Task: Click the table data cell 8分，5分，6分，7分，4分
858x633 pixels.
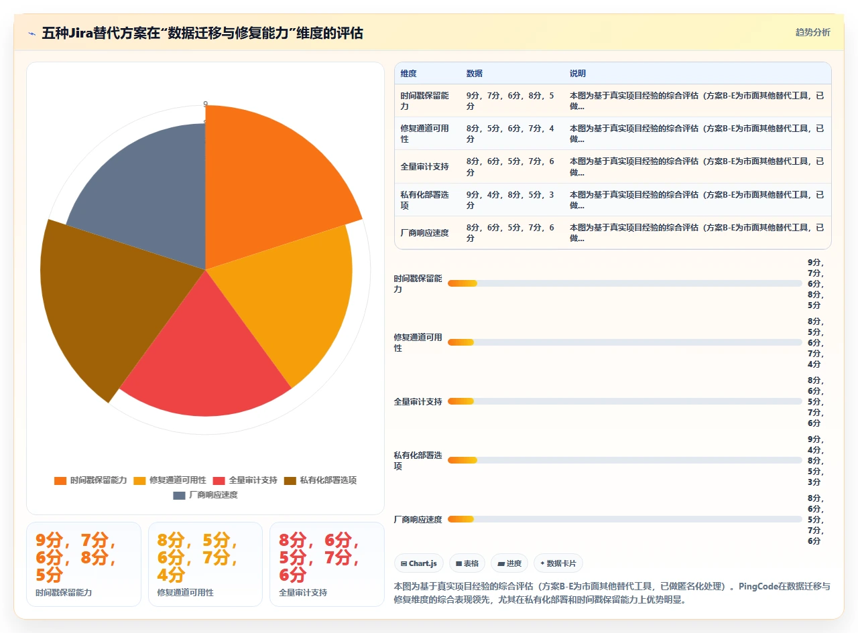Action: click(x=512, y=133)
